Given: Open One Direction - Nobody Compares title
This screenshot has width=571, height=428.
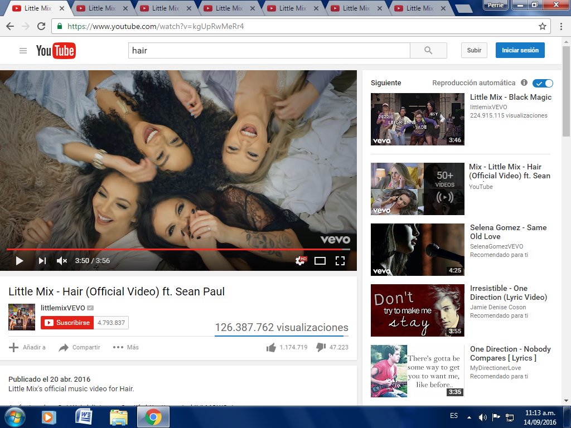Looking at the screenshot, I should point(510,353).
